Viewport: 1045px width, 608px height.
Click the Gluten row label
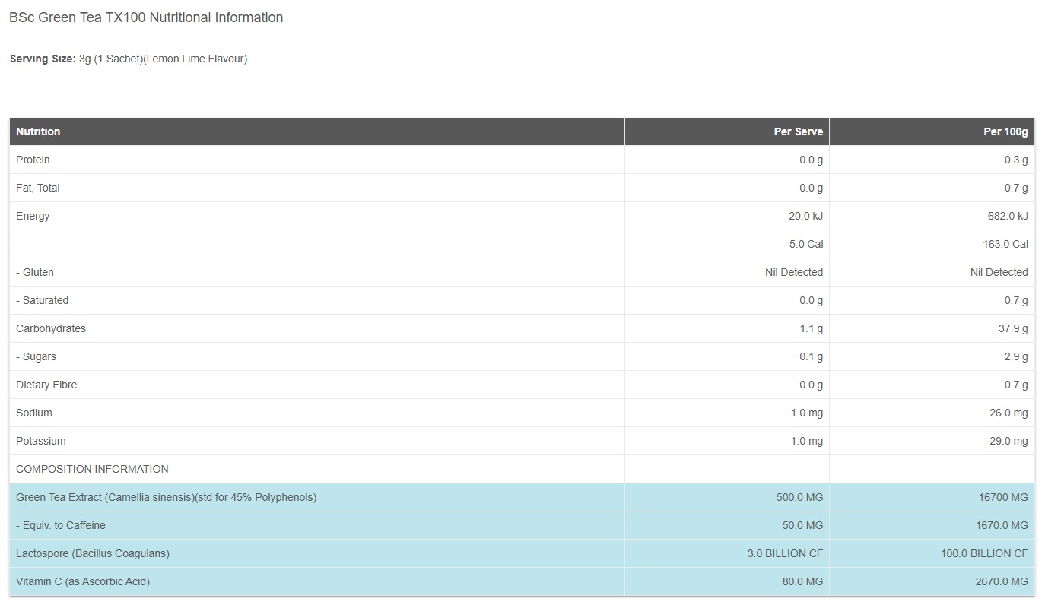tap(35, 272)
